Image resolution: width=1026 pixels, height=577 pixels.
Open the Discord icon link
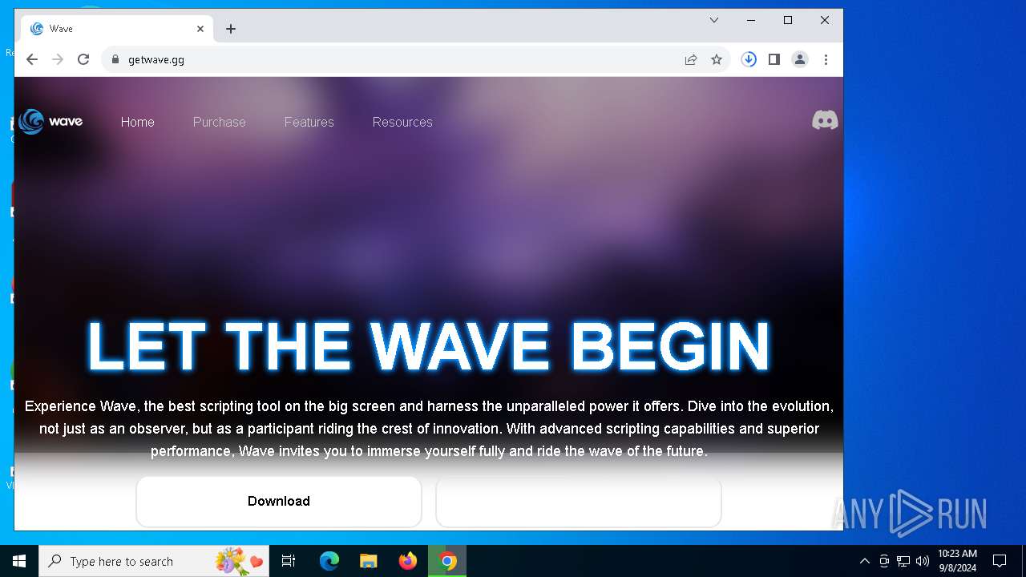point(825,120)
